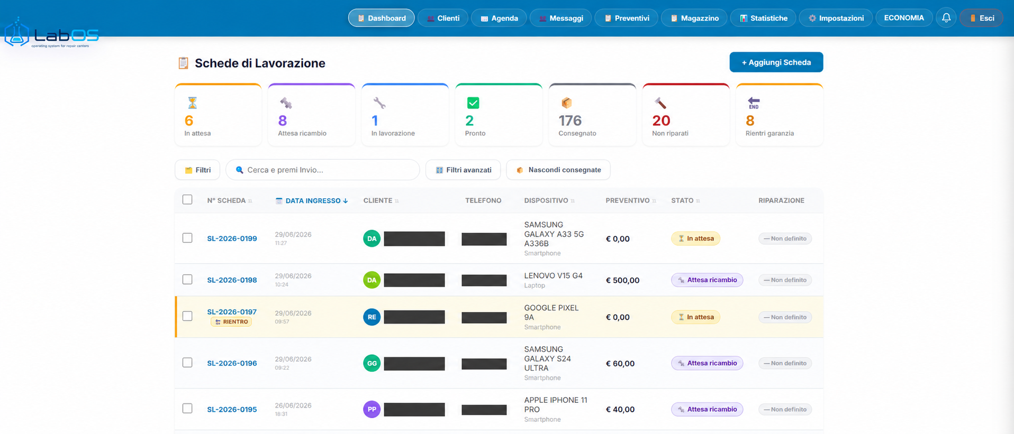Tick the select-all checkbox in table header
1014x434 pixels.
(x=187, y=200)
